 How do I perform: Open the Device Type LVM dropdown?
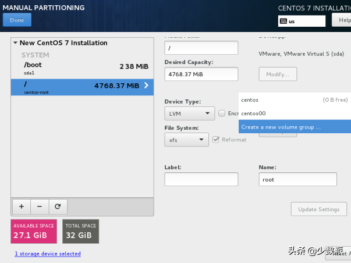pos(189,113)
